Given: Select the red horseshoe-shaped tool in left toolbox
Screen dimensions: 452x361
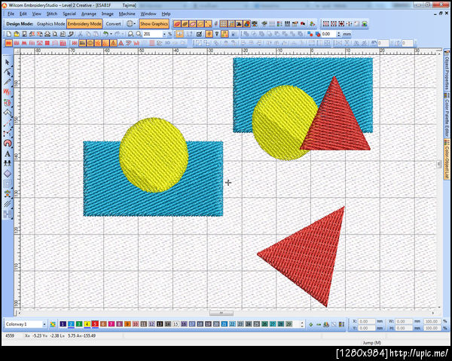Looking at the screenshot, I should (8, 144).
